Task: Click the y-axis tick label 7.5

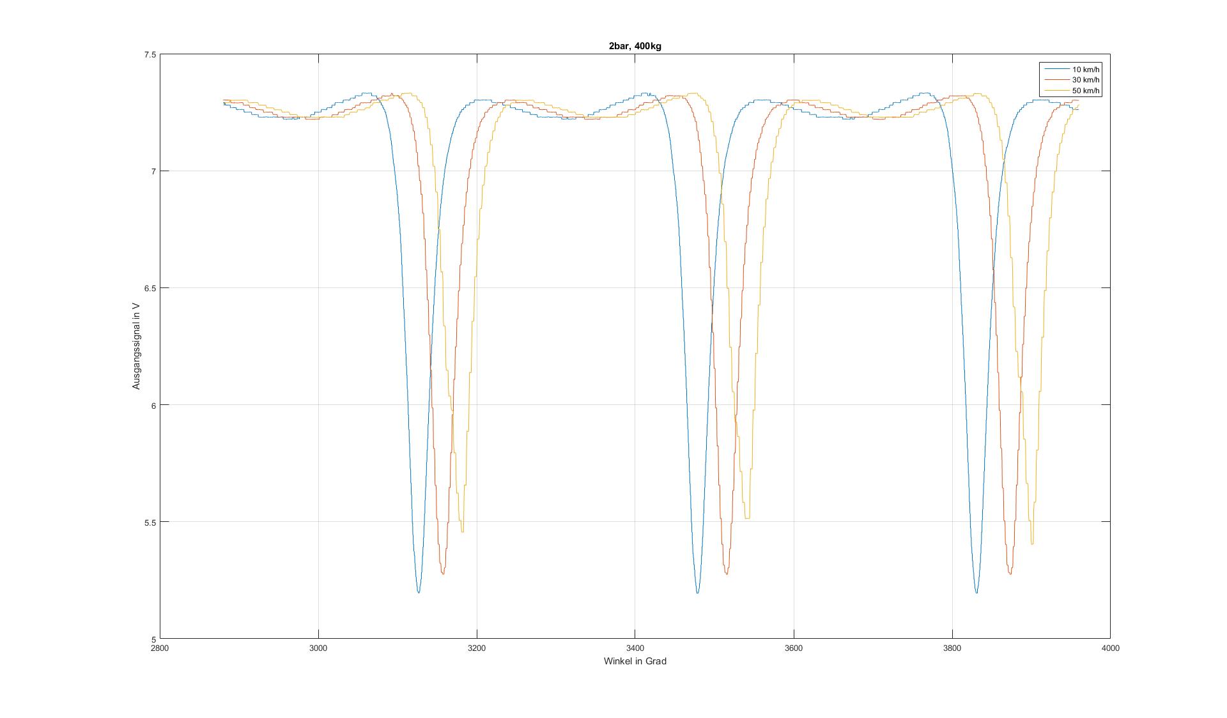Action: click(150, 54)
